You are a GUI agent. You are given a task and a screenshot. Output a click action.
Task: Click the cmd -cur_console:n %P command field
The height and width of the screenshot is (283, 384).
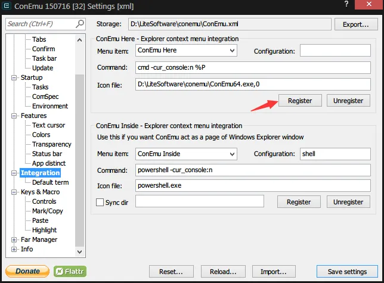tap(253, 67)
